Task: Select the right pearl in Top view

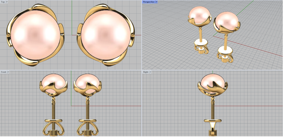Action: [x=106, y=35]
